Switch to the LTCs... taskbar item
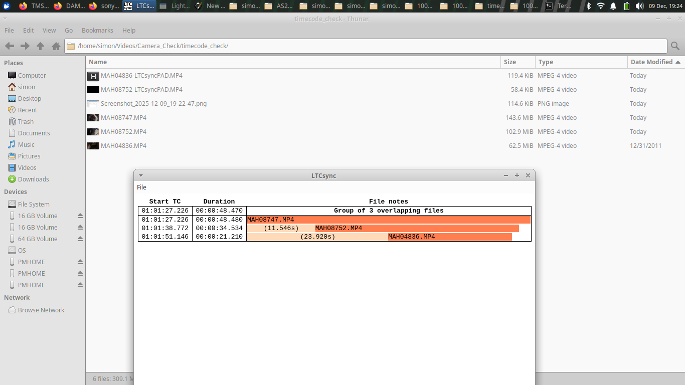The image size is (685, 385). (x=139, y=6)
